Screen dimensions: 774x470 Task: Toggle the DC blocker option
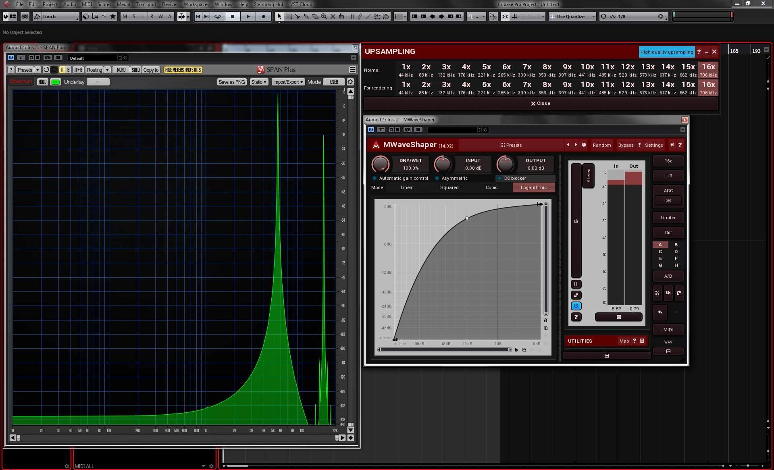click(x=499, y=178)
